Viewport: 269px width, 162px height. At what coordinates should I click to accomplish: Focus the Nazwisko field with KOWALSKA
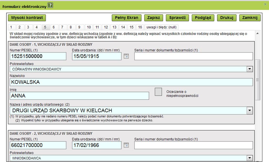click(131, 82)
